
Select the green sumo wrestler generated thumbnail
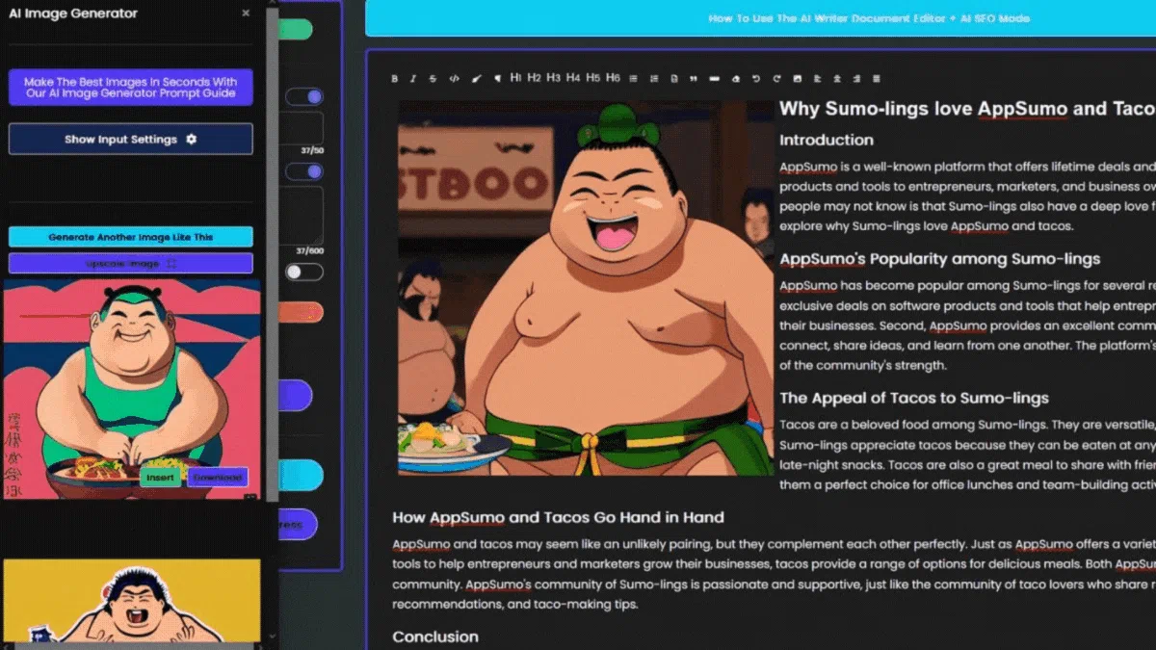131,389
